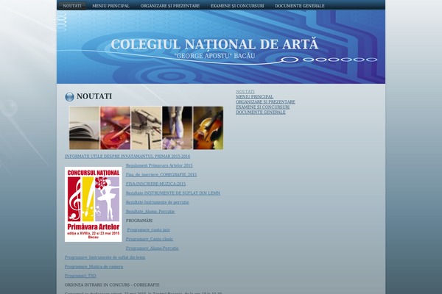Open Fisa_de_inscriere_COREGRAFIE_2015 link

coord(161,175)
